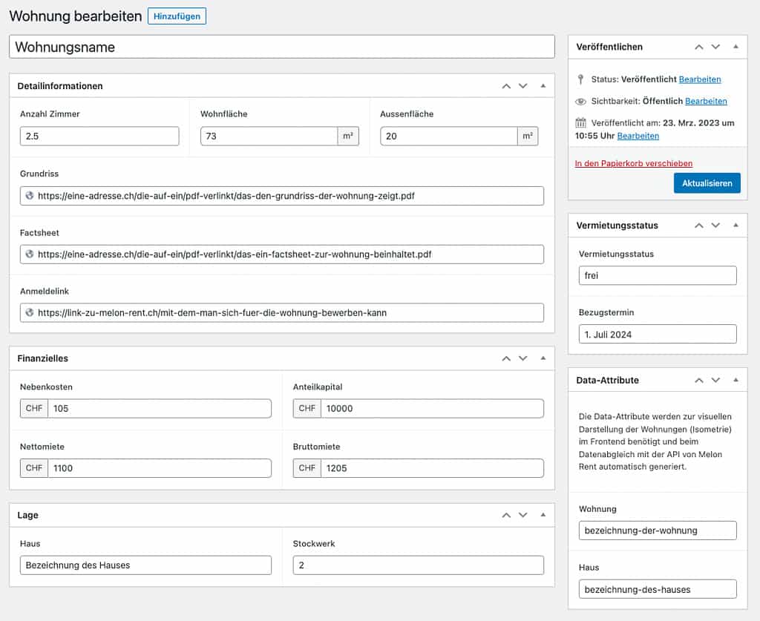Click the Vermietungsstatus field showing frei
The width and height of the screenshot is (760, 621).
point(658,275)
